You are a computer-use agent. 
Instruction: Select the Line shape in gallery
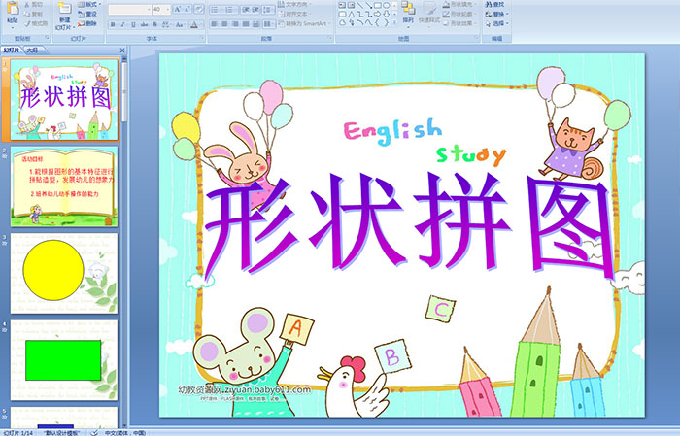(360, 5)
